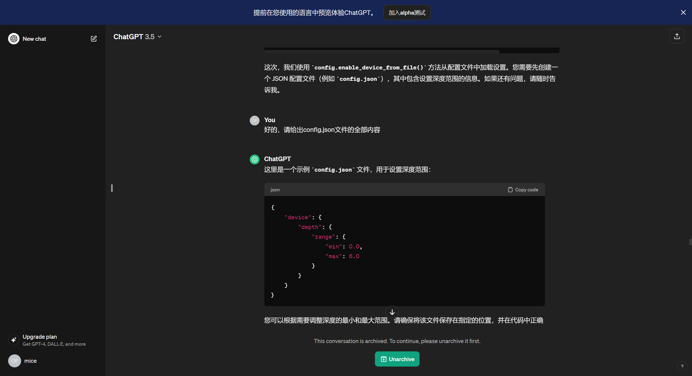Viewport: 692px width, 376px height.
Task: Select New chat in the sidebar
Action: coord(34,39)
